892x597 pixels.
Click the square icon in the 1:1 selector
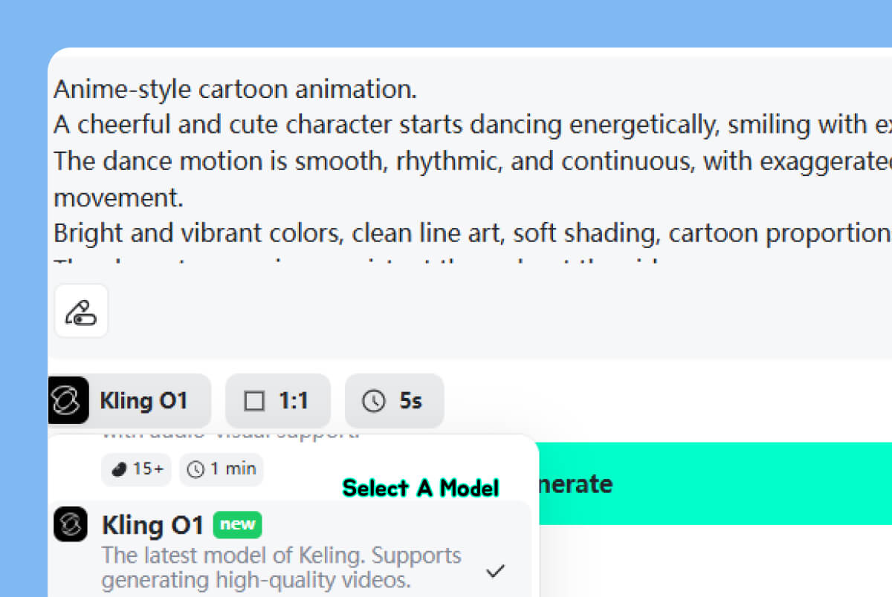point(256,400)
